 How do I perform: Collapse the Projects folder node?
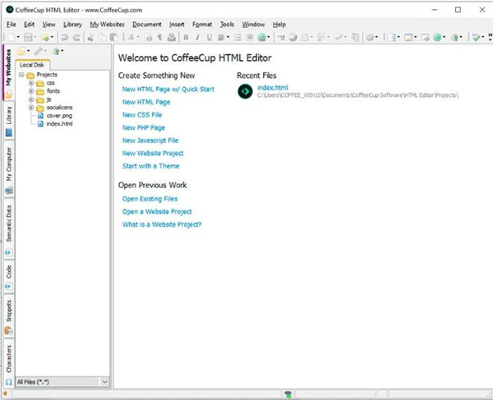[x=21, y=75]
